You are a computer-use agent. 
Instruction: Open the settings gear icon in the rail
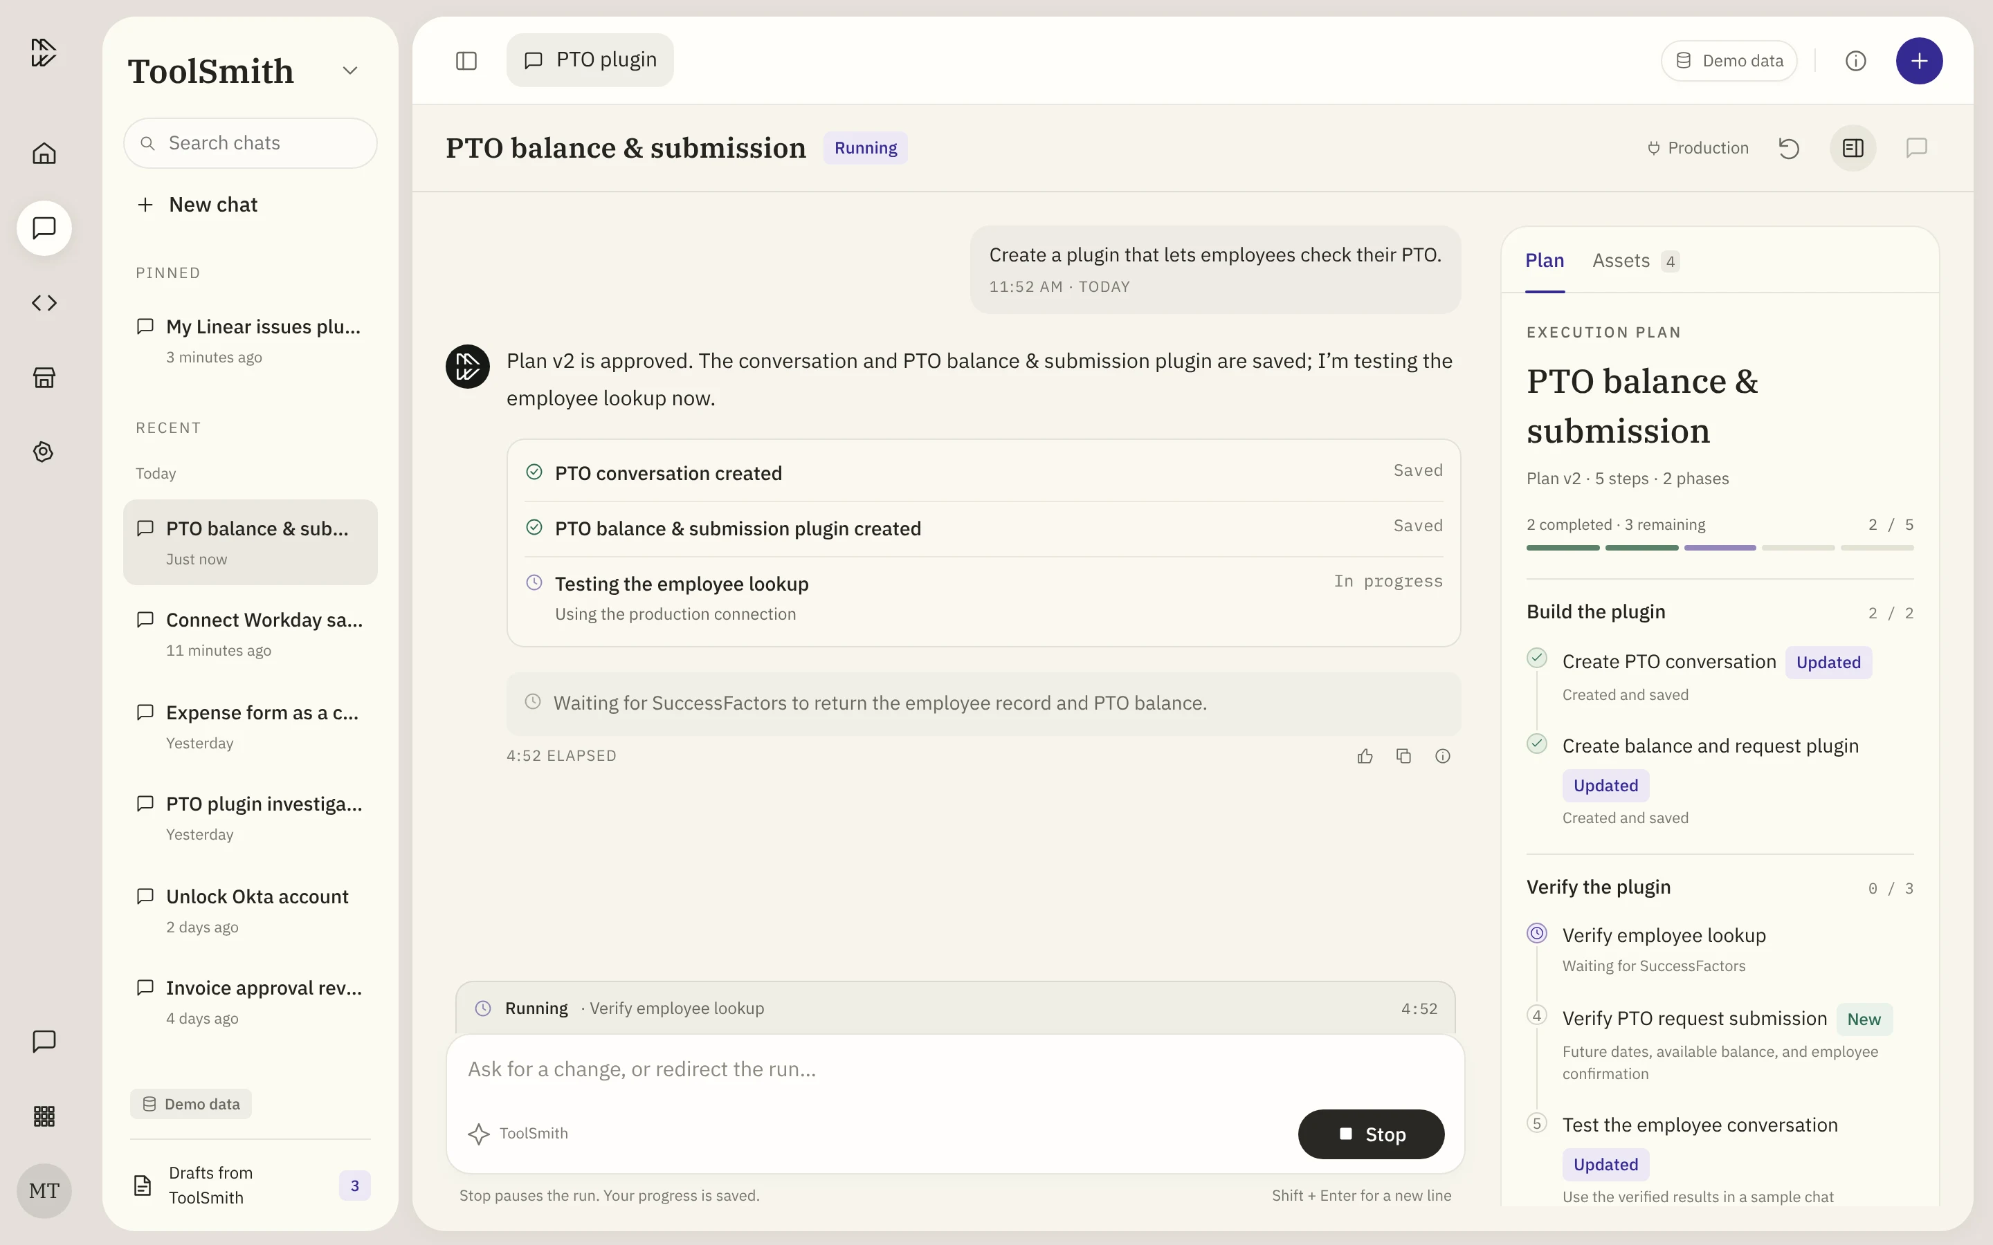(44, 452)
